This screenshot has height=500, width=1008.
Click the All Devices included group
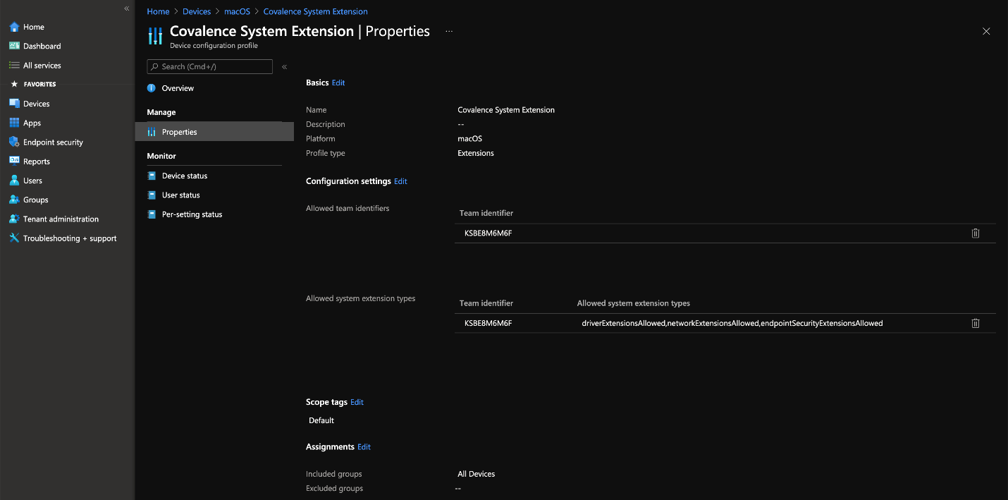(476, 474)
